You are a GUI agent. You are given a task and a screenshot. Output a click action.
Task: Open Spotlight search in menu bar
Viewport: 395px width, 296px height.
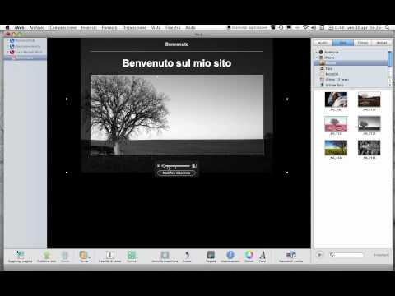[388, 28]
